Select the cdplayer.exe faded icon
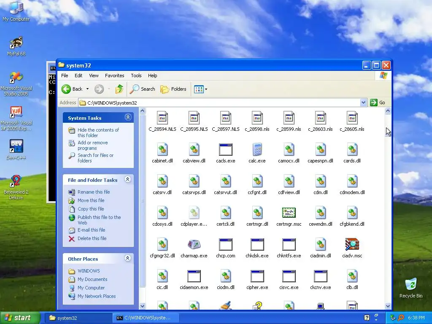Image resolution: width=432 pixels, height=324 pixels. pos(194,213)
